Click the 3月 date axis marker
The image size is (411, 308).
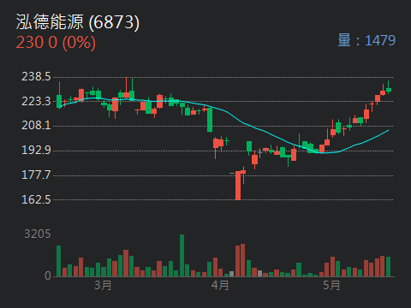coord(103,285)
